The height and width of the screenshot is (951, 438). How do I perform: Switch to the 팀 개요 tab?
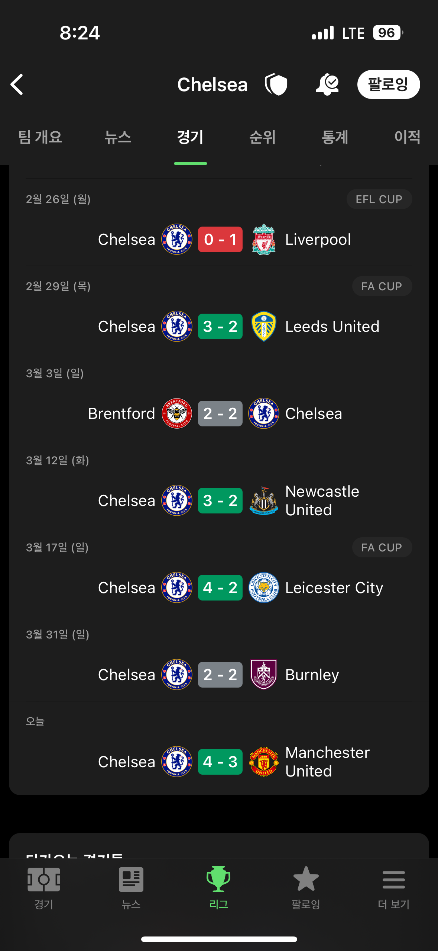pyautogui.click(x=40, y=137)
